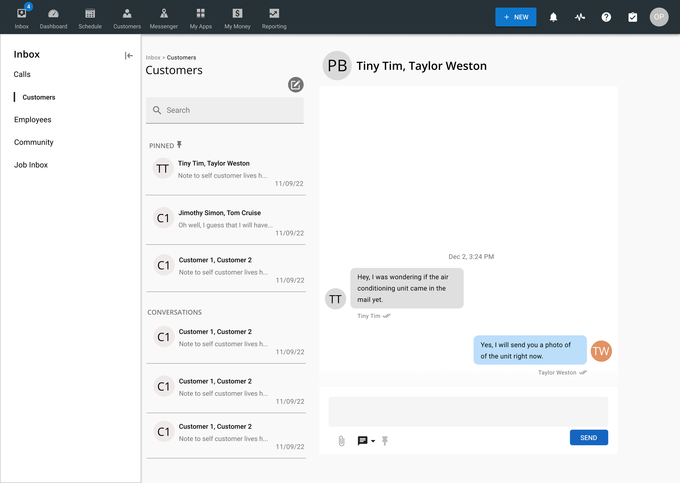Select Employees in the Inbox sidebar
Viewport: 680px width, 483px height.
[x=33, y=120]
